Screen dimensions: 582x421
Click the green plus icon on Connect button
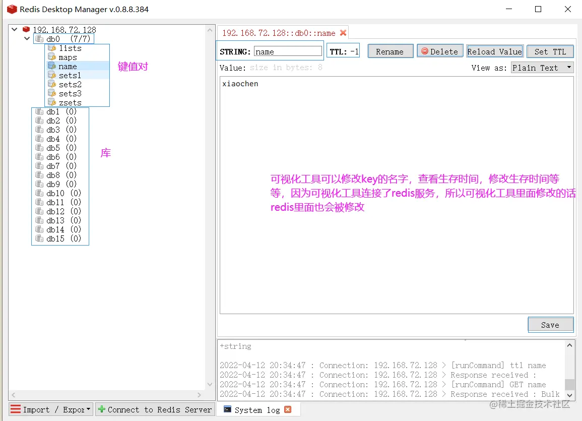101,409
